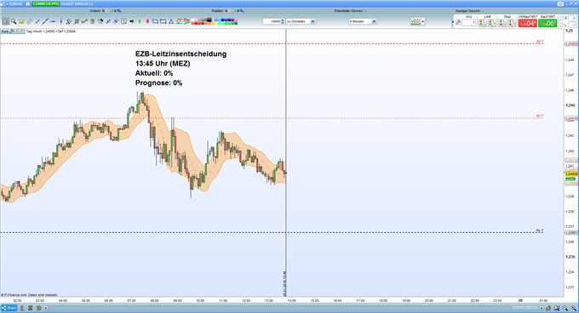Select the rectangle shape drawing tool

[163, 21]
